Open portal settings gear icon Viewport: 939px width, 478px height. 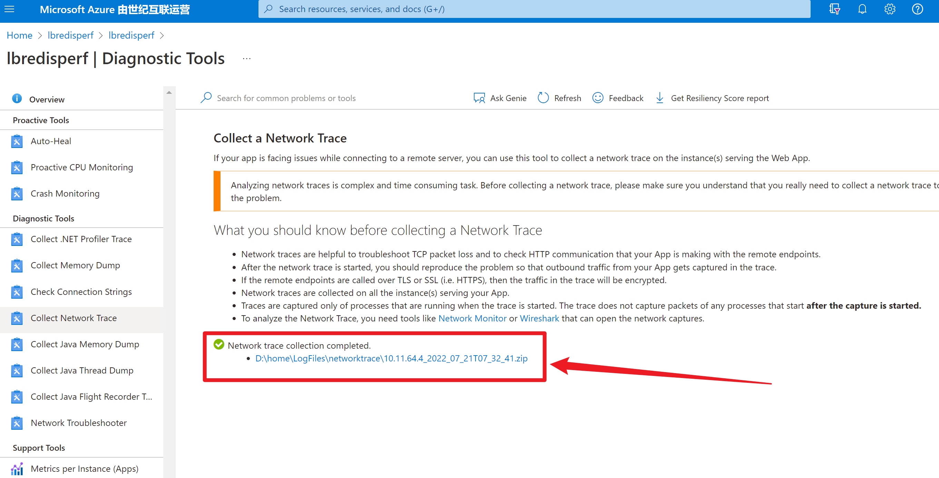889,9
